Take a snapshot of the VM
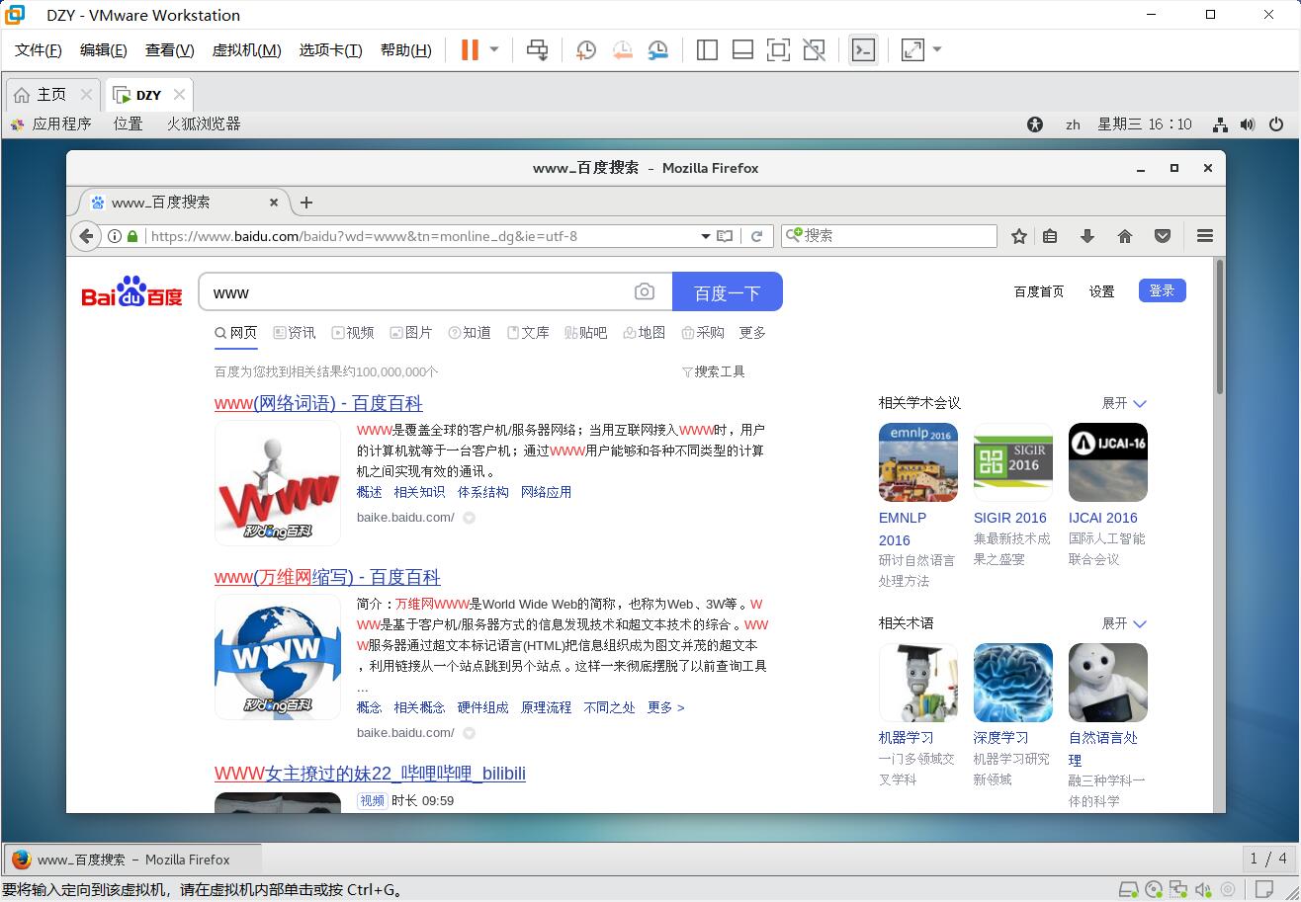This screenshot has width=1301, height=902. (586, 49)
